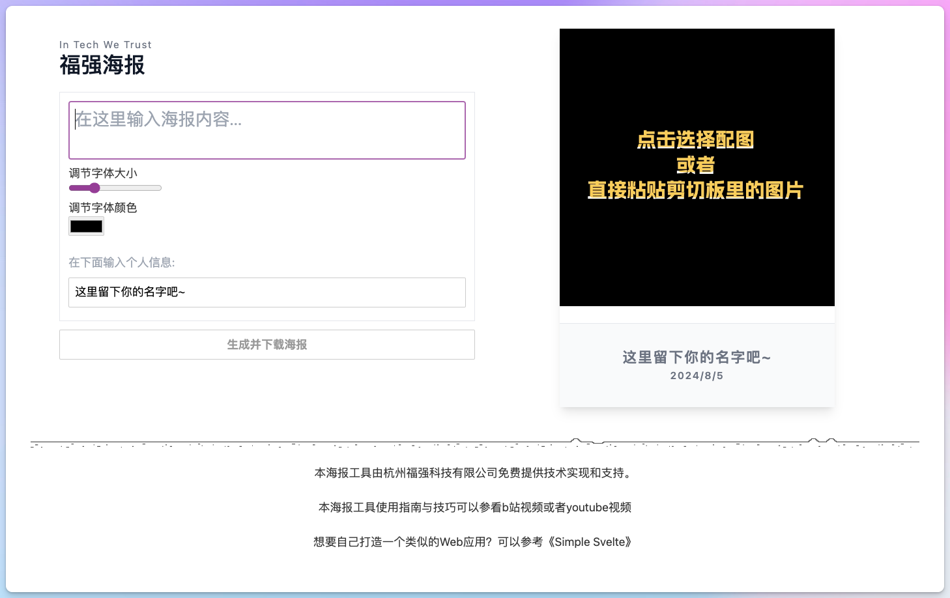Open the 《Simple Svelte》 reference link
This screenshot has height=598, width=950.
click(x=588, y=541)
